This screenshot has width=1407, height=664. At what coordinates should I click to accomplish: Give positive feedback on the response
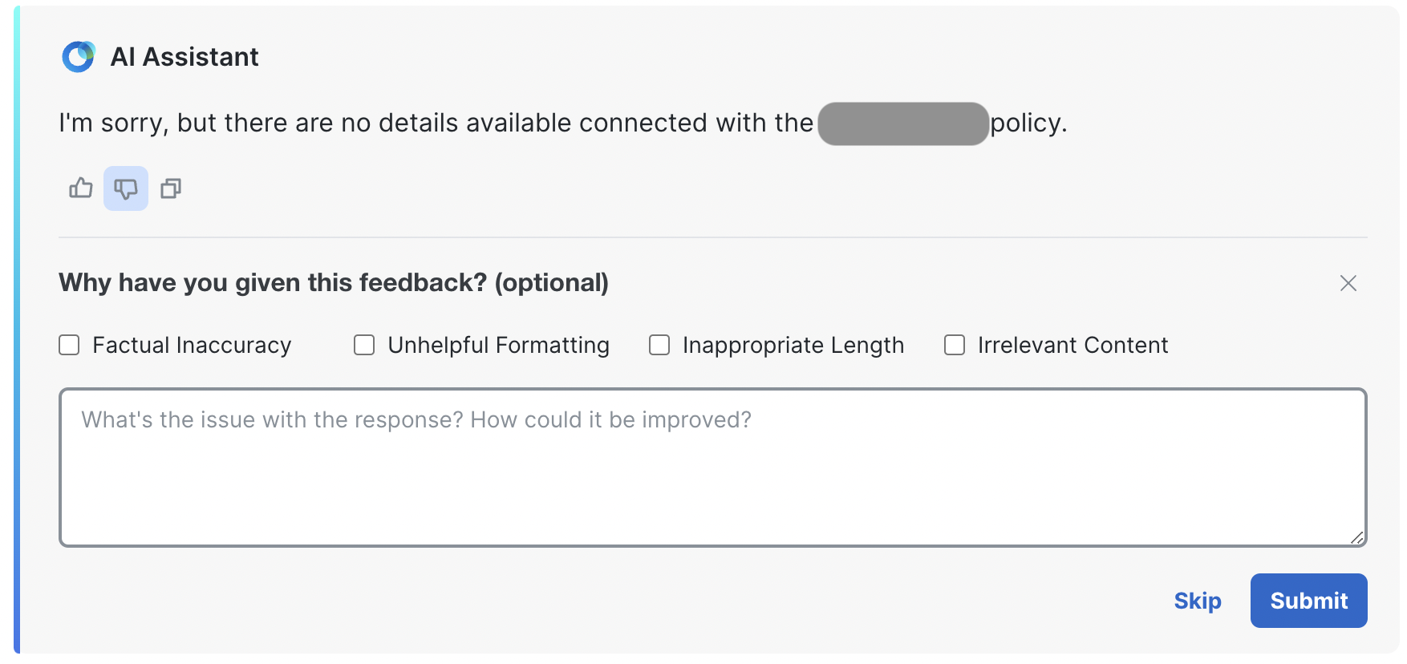pos(80,188)
